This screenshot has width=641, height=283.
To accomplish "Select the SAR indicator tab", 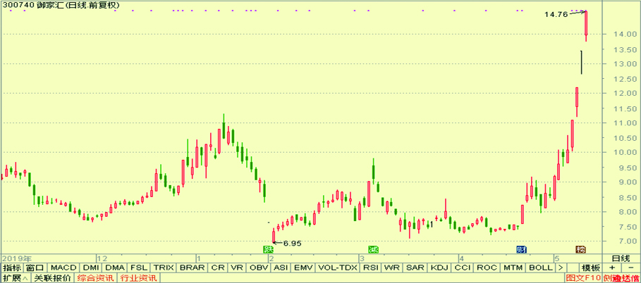I will click(x=415, y=268).
